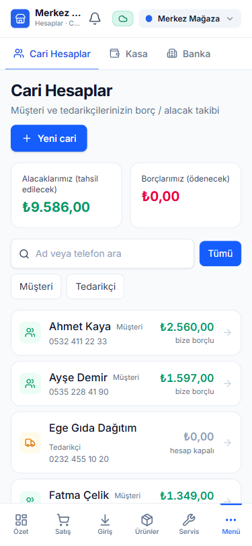Switch to the Kasa tab
This screenshot has height=546, width=252.
pyautogui.click(x=129, y=54)
